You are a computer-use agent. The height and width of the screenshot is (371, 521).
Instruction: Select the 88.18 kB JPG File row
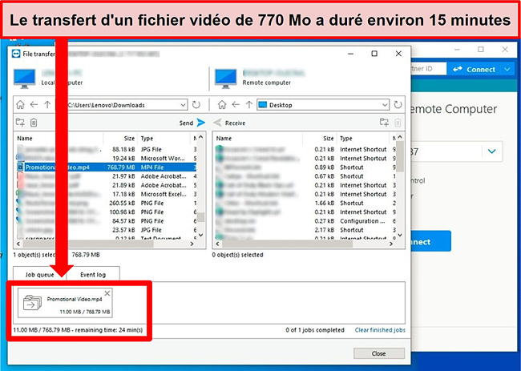click(107, 149)
